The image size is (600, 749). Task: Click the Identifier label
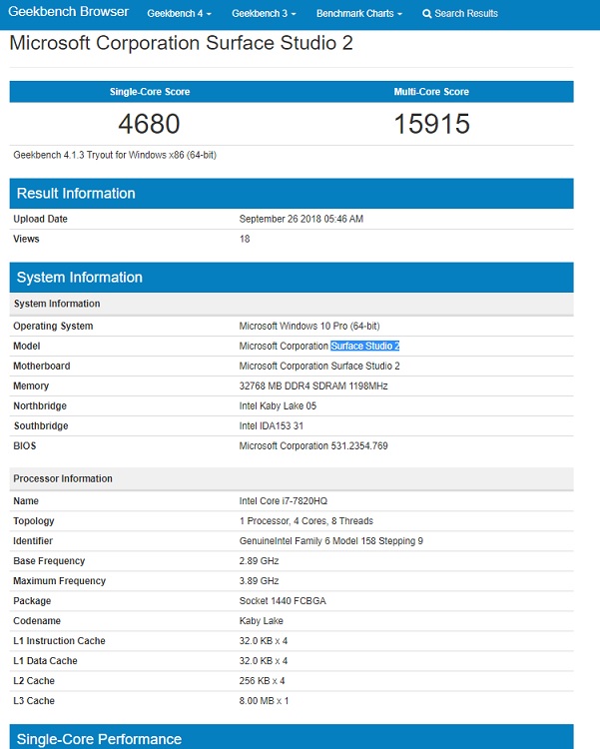click(33, 541)
